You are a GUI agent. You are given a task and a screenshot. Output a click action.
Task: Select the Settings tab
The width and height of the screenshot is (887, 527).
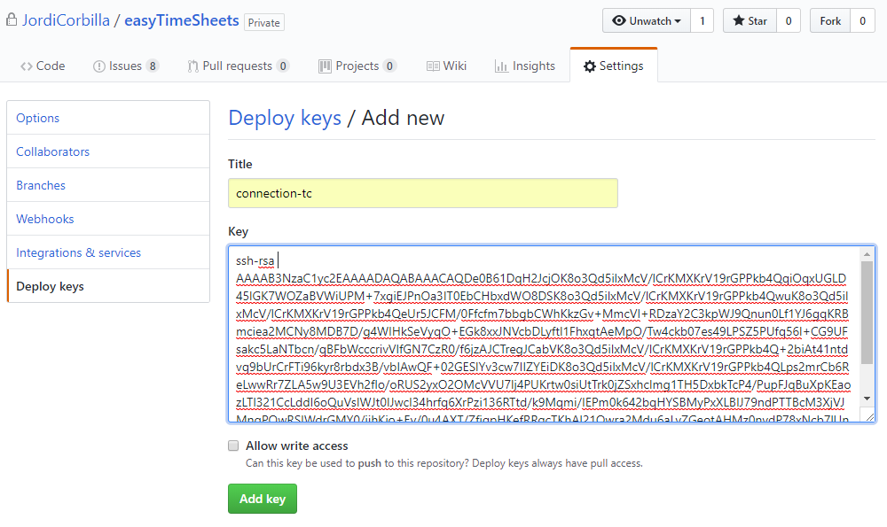pos(614,66)
